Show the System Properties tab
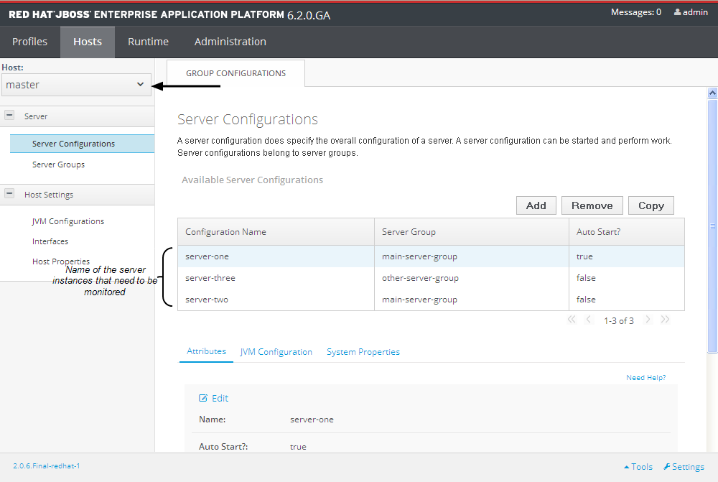 pyautogui.click(x=363, y=352)
